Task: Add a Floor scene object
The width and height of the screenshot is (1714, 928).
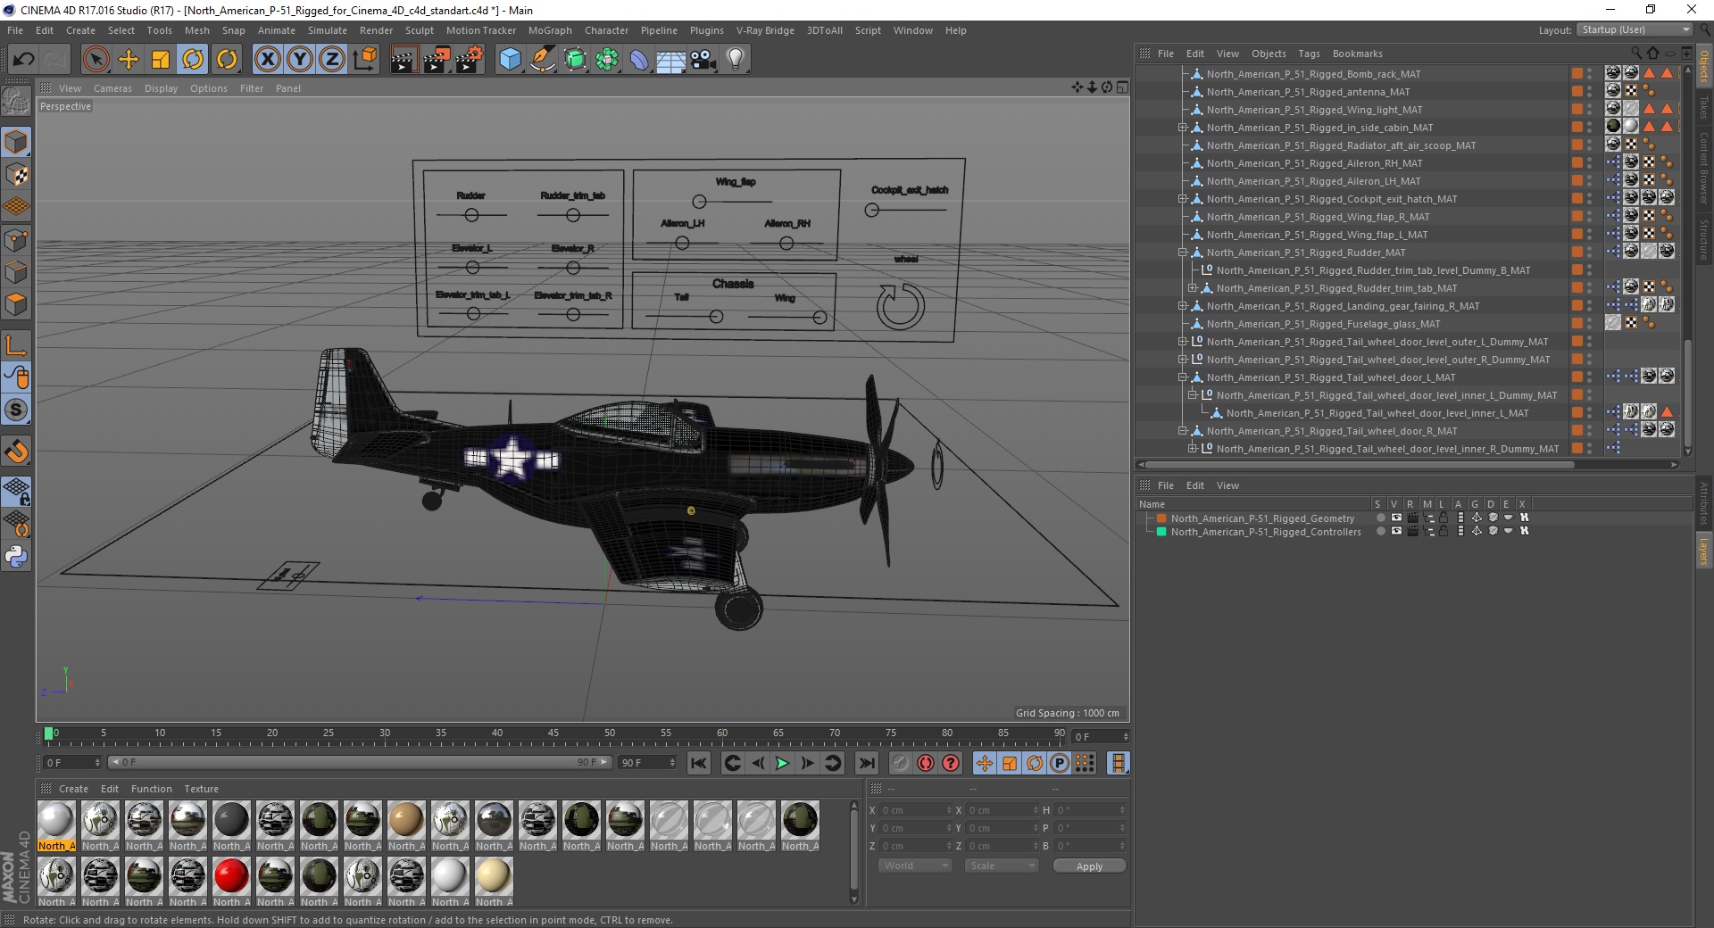Action: 670,60
